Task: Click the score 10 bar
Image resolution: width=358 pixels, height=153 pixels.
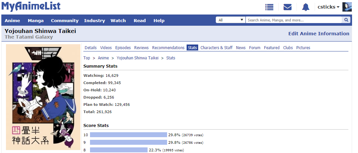Action: coord(128,135)
